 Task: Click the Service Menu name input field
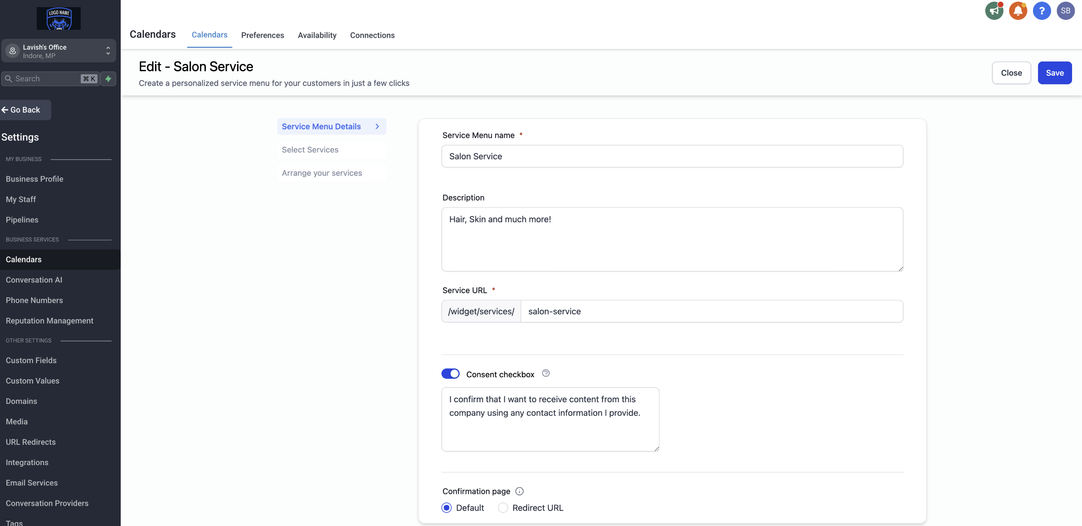672,156
